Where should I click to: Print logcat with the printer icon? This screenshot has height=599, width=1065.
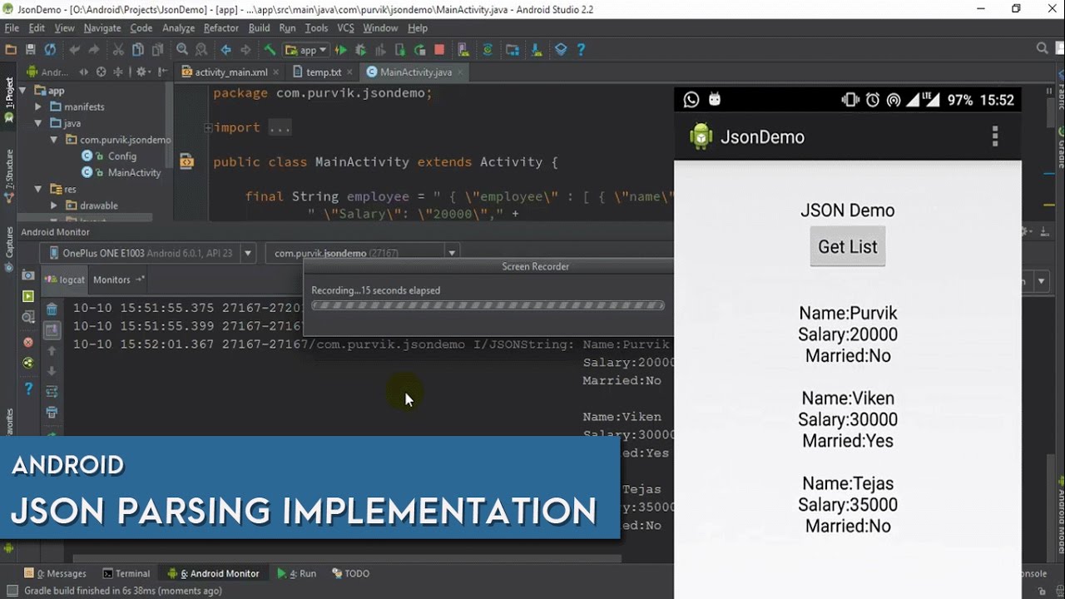coord(52,413)
